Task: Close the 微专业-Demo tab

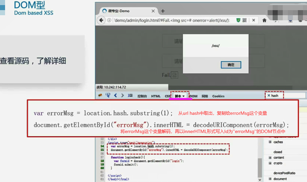Action: (153, 11)
